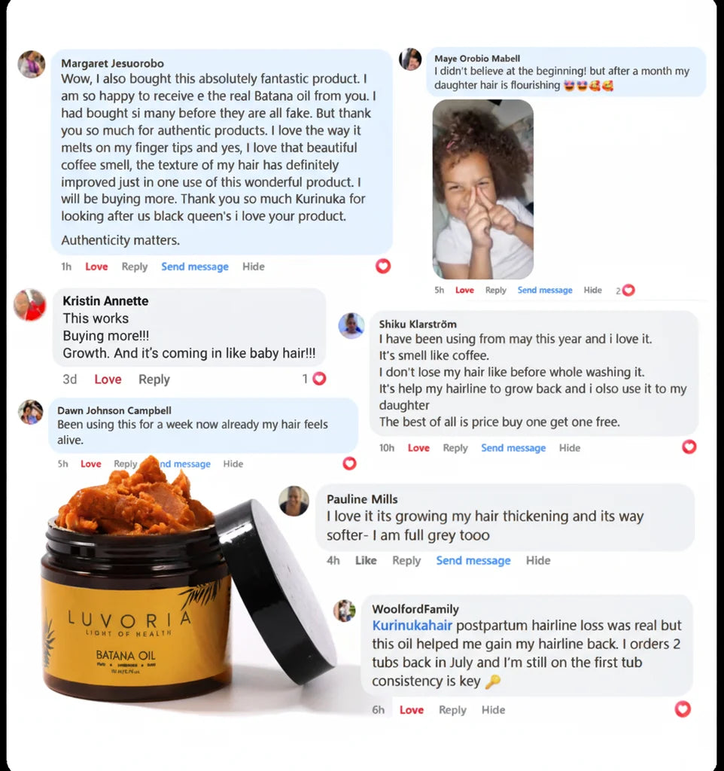Reply to Shiku Klarström's comment
The image size is (724, 771).
(x=455, y=448)
